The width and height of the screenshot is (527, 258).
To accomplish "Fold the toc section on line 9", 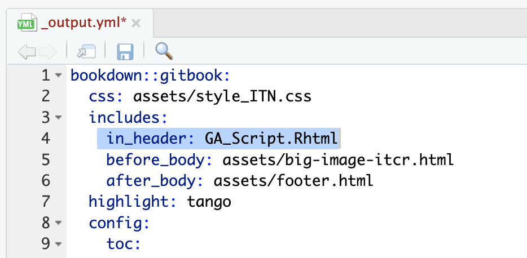I will click(59, 245).
